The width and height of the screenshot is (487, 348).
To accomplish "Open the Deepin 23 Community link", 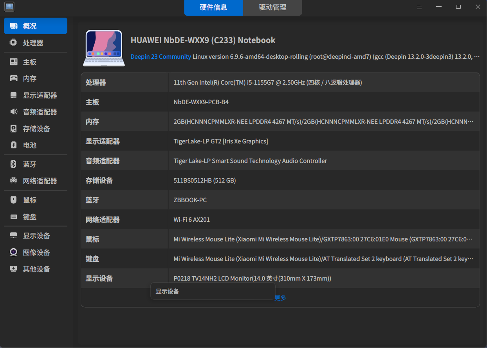I will (x=161, y=56).
